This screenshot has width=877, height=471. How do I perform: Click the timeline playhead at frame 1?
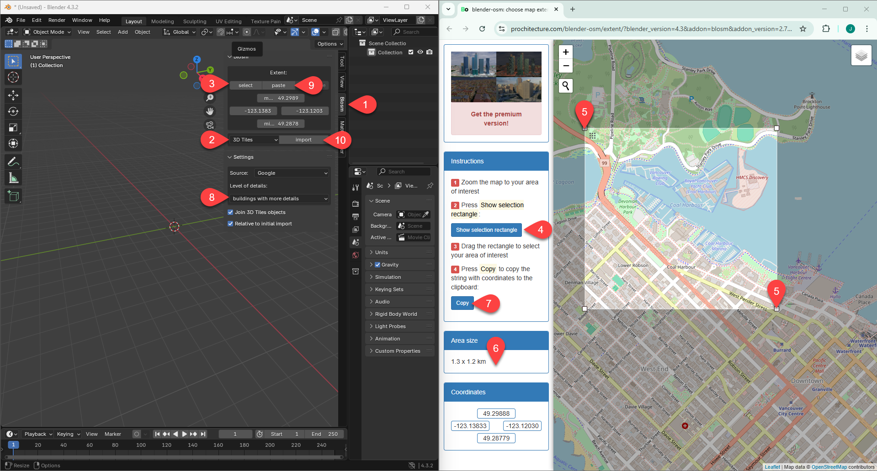click(13, 445)
